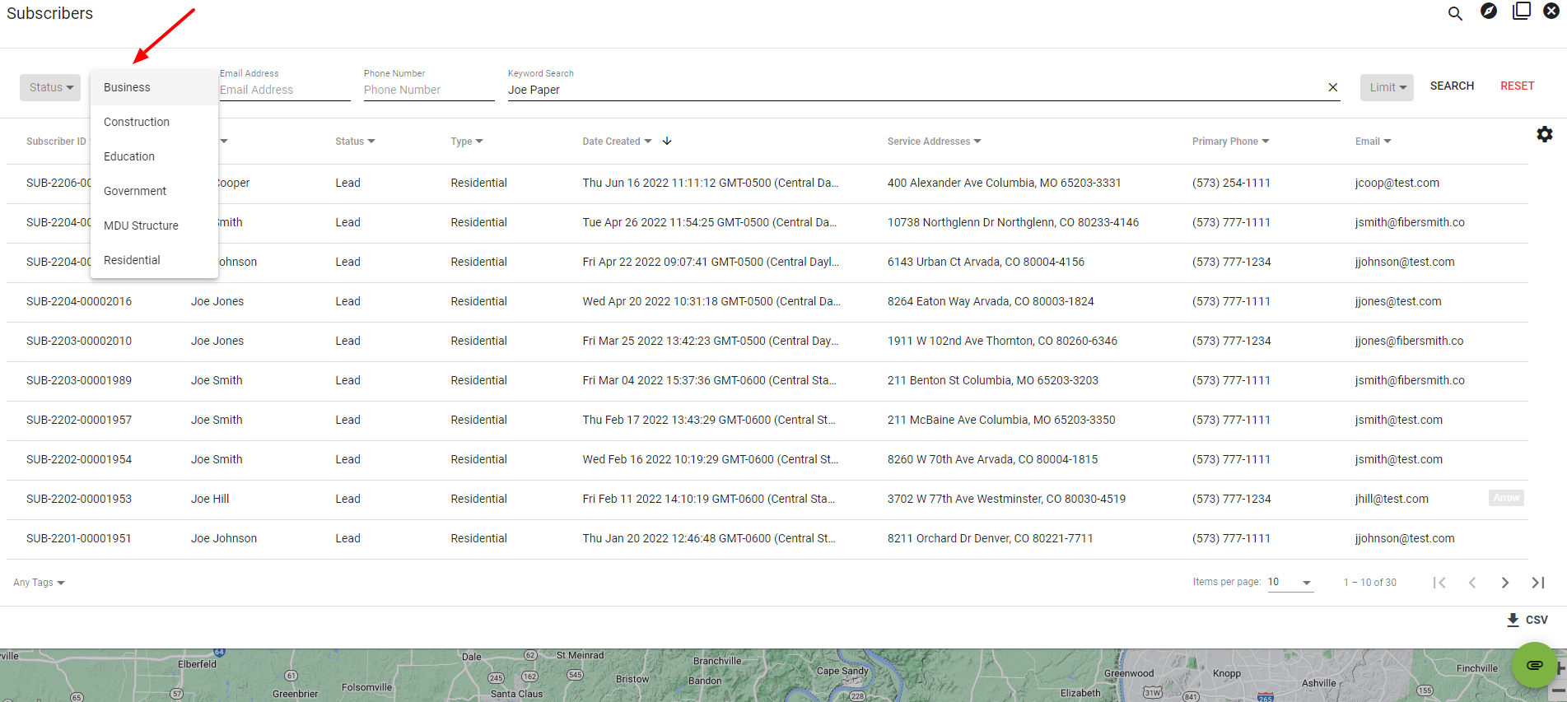Toggle Date Created sort arrow
Image resolution: width=1567 pixels, height=702 pixels.
(x=667, y=142)
